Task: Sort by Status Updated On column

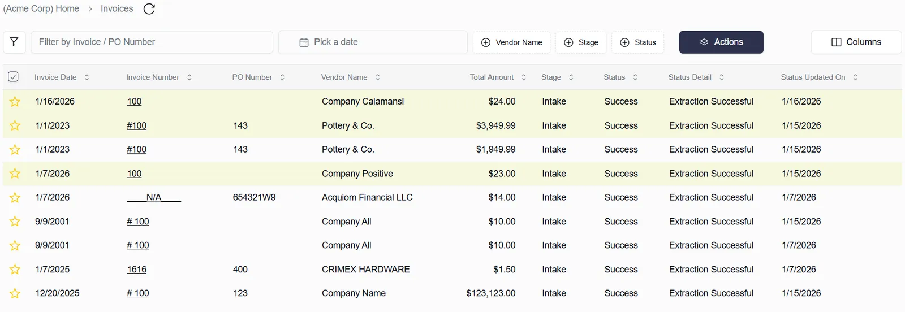Action: (x=820, y=77)
